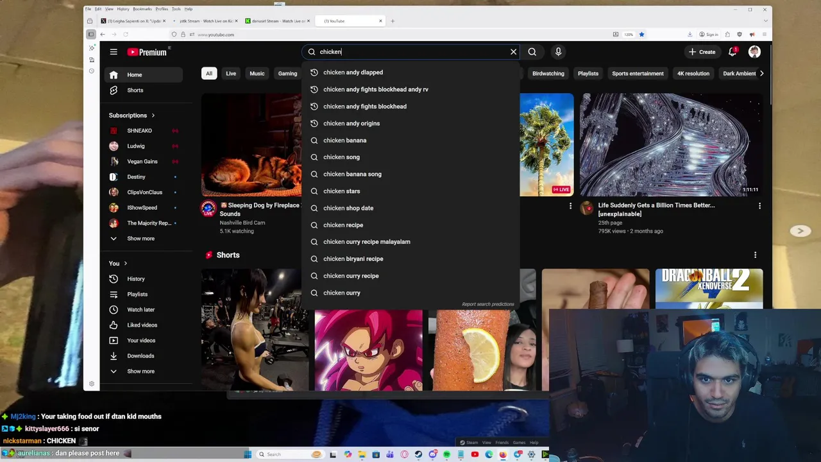Expand the Subscriptions section
Viewport: 821px width, 462px height.
[132, 116]
